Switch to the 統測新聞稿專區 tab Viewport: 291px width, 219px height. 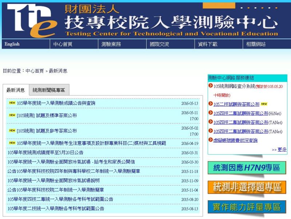point(49,90)
